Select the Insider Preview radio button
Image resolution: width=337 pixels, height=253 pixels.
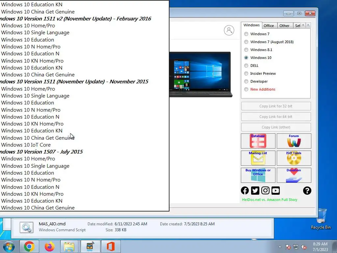[x=246, y=73]
